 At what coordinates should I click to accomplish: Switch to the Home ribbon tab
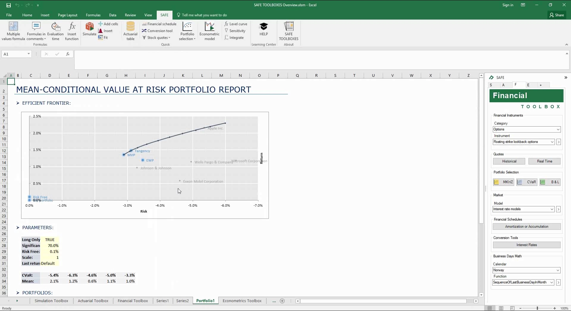click(x=27, y=15)
